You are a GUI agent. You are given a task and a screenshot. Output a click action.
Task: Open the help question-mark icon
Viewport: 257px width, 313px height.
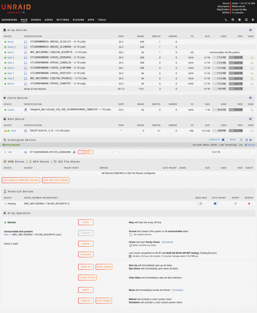(x=239, y=20)
